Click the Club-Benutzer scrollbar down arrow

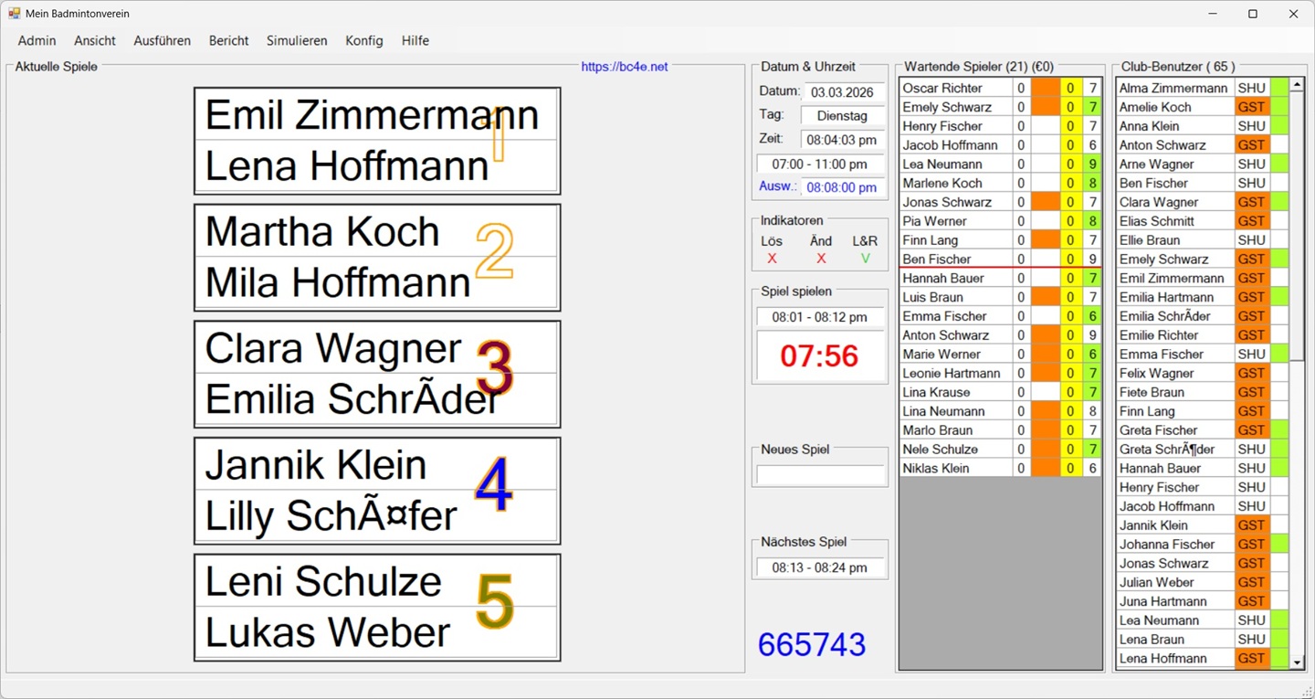[1297, 662]
